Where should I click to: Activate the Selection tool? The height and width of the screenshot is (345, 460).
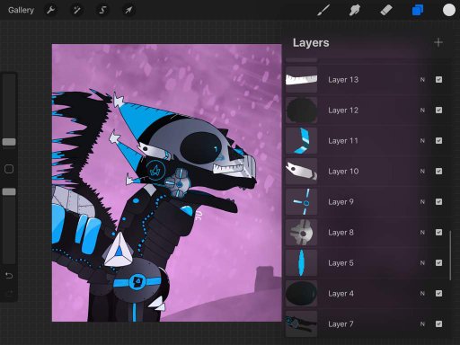pos(102,10)
